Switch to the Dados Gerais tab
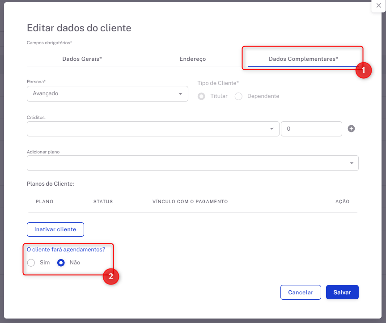This screenshot has width=386, height=323. click(82, 59)
